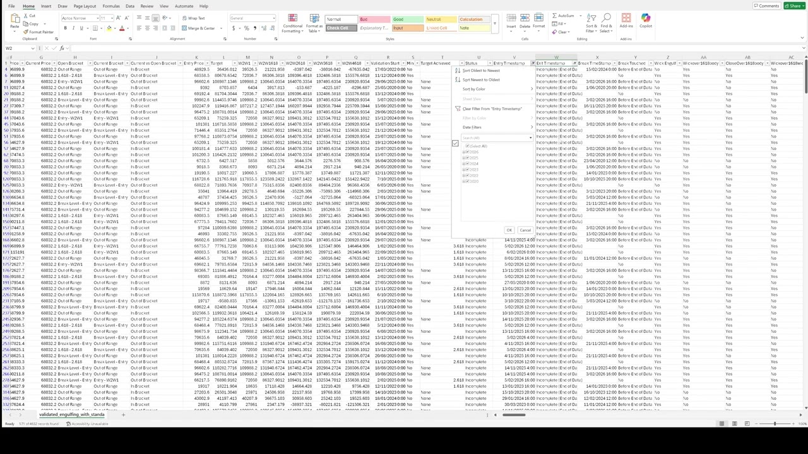Screen dimensions: 808x454
Task: Open the font size dropdown
Action: 112,18
